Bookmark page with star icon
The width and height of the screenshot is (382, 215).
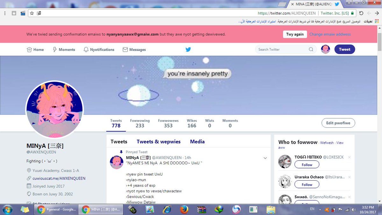[x=32, y=13]
